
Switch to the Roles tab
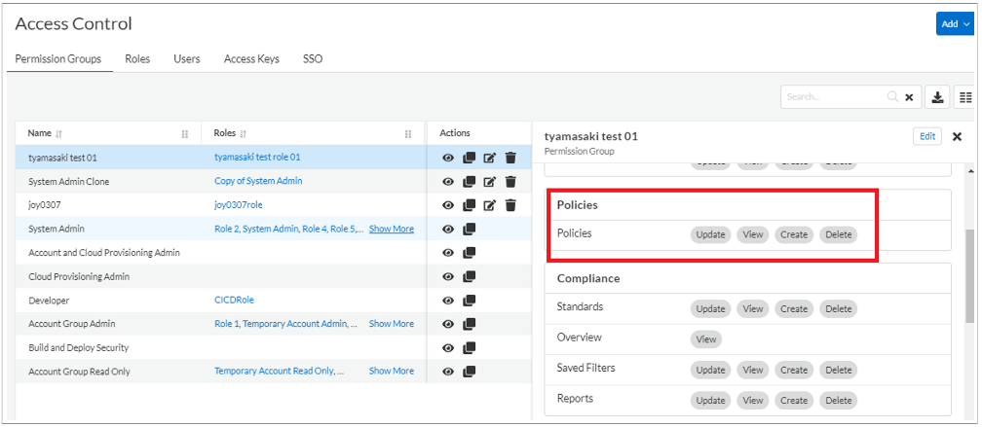coord(137,59)
